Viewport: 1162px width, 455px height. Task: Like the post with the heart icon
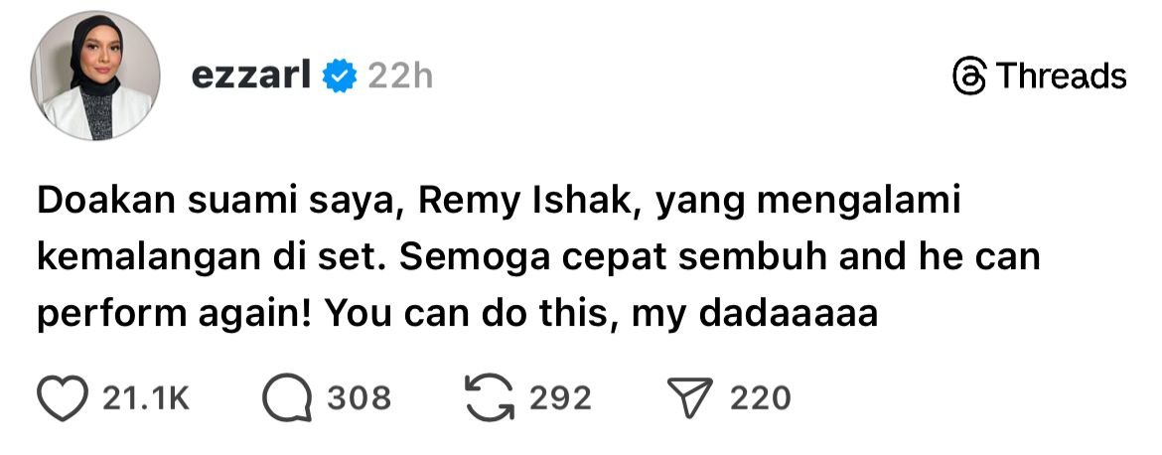64,397
